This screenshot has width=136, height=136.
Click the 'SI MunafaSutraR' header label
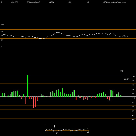click(x=33, y=2)
